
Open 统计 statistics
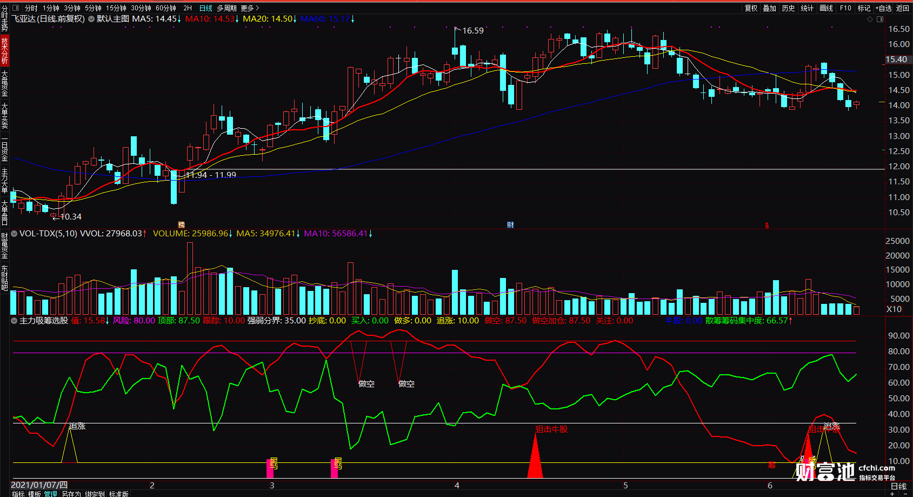[807, 8]
